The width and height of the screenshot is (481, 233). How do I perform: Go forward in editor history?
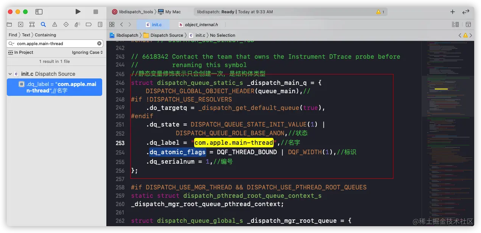point(130,24)
